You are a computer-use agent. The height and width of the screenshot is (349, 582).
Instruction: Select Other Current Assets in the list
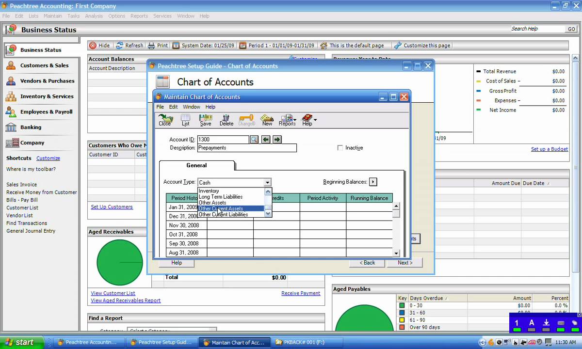point(230,209)
